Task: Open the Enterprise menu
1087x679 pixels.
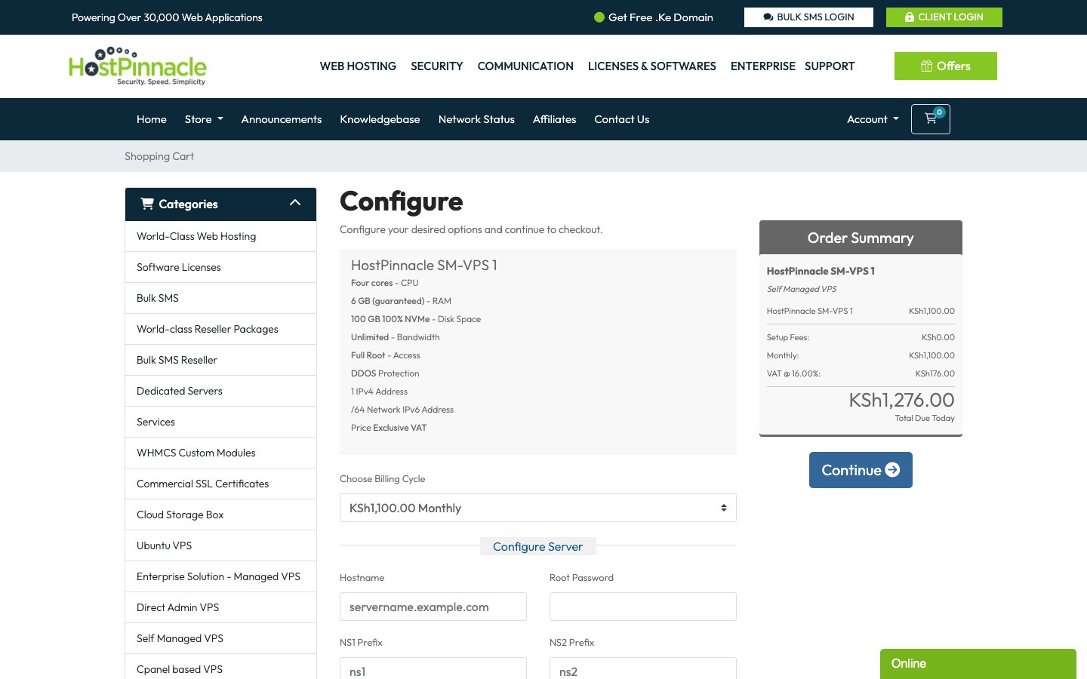Action: tap(763, 66)
